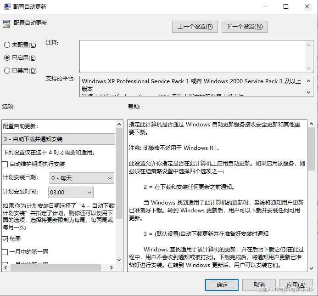Click down arrow of 注释 box scrollbar
This screenshot has height=296, width=318.
pyautogui.click(x=309, y=68)
